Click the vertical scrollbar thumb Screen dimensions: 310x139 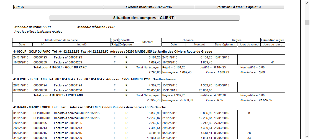point(307,22)
